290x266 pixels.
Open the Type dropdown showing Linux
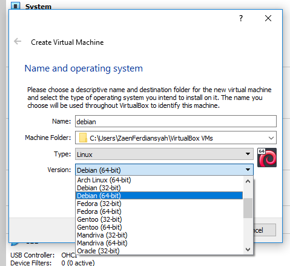[164, 155]
